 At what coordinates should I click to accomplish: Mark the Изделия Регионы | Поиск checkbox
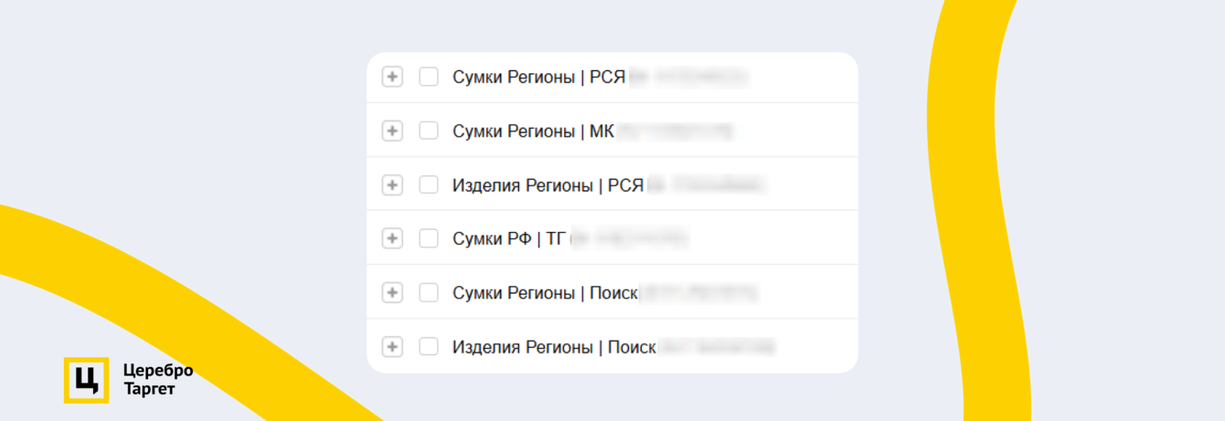click(429, 347)
